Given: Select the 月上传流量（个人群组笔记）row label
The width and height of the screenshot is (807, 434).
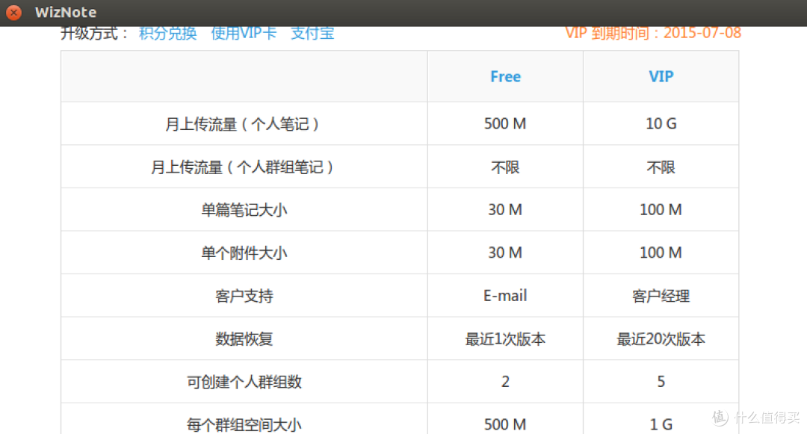Looking at the screenshot, I should [244, 167].
